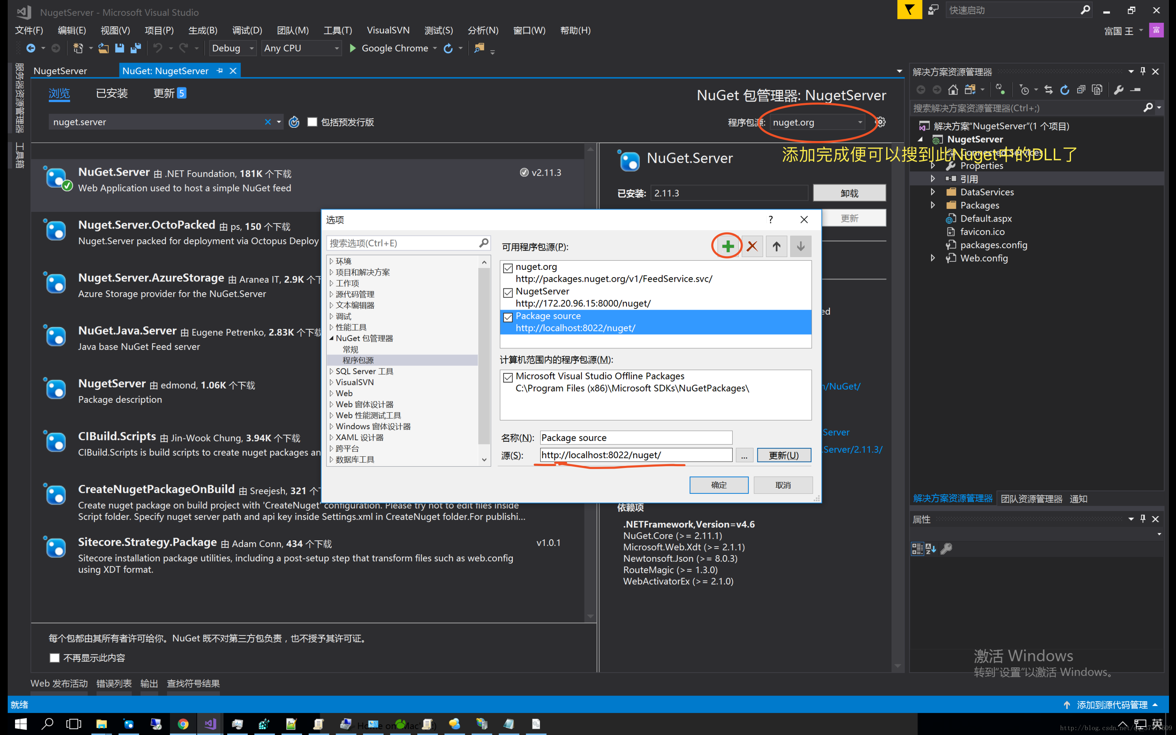Click the 更新(U) button
This screenshot has height=735, width=1176.
coord(784,455)
